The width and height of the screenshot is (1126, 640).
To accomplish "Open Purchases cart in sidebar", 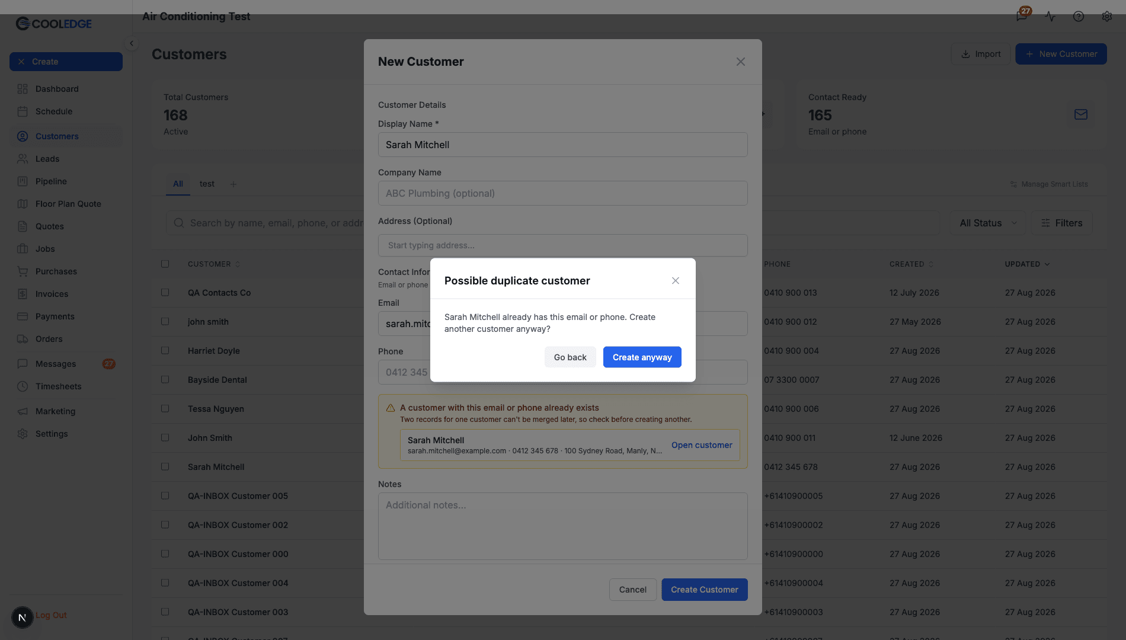I will (x=23, y=271).
